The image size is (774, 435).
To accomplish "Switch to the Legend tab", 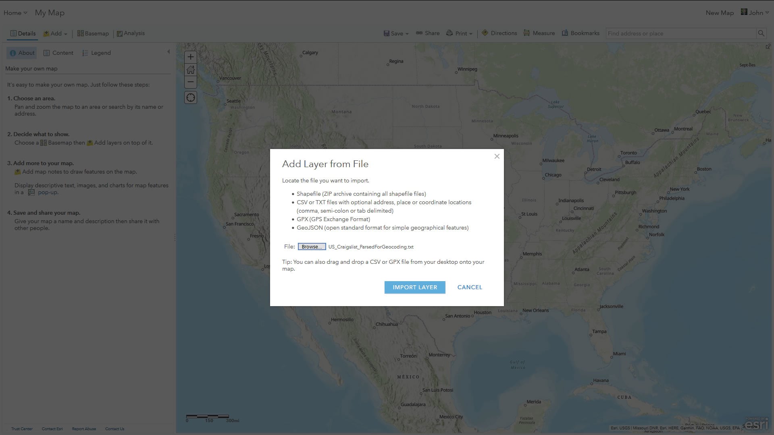I will click(96, 53).
